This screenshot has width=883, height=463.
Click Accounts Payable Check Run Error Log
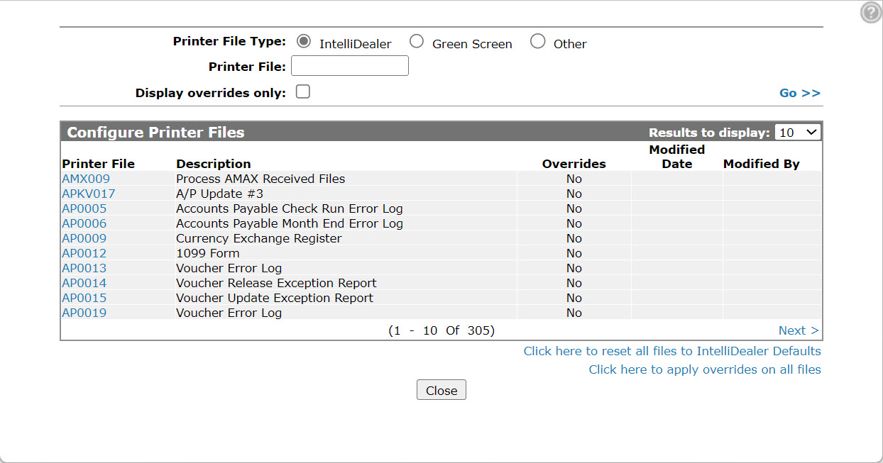[x=290, y=208]
